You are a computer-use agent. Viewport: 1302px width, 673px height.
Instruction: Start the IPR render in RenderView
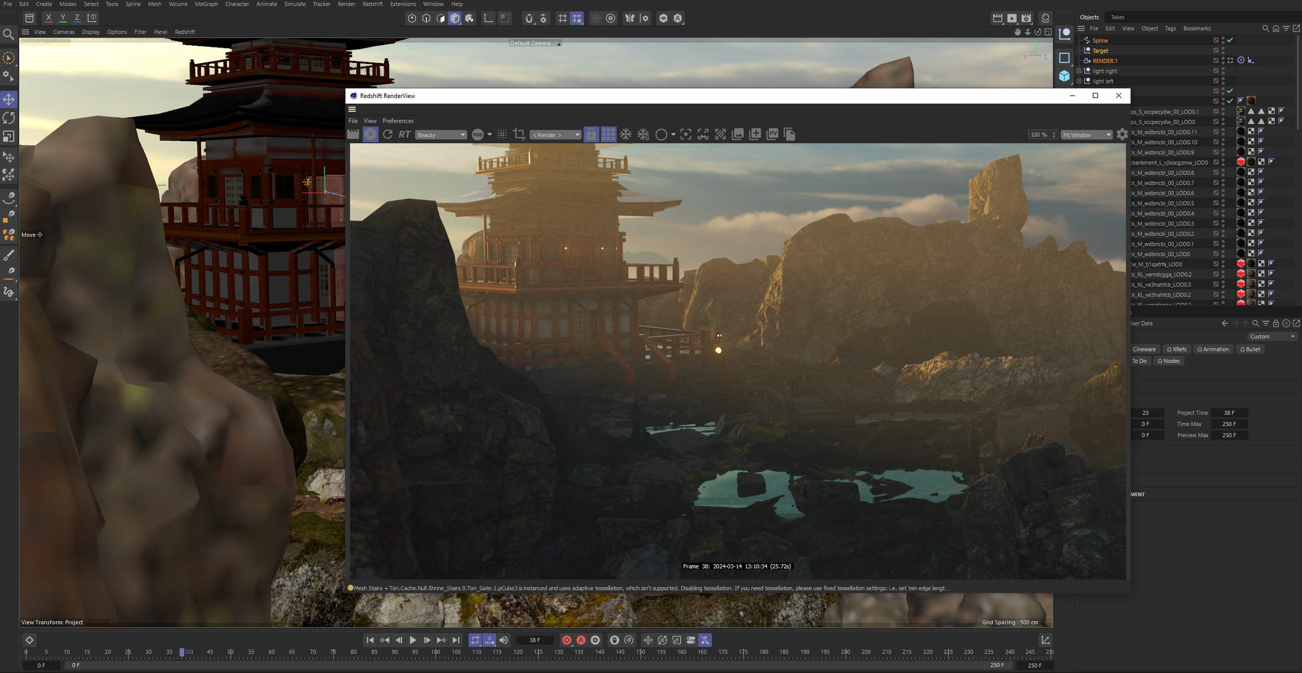click(x=370, y=134)
